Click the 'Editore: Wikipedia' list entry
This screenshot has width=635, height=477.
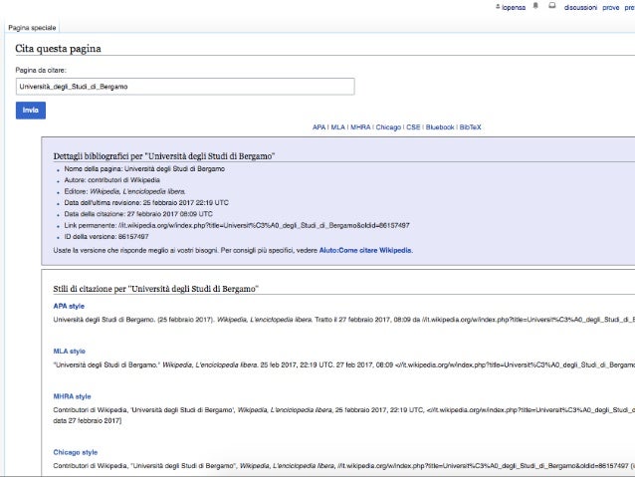point(124,191)
